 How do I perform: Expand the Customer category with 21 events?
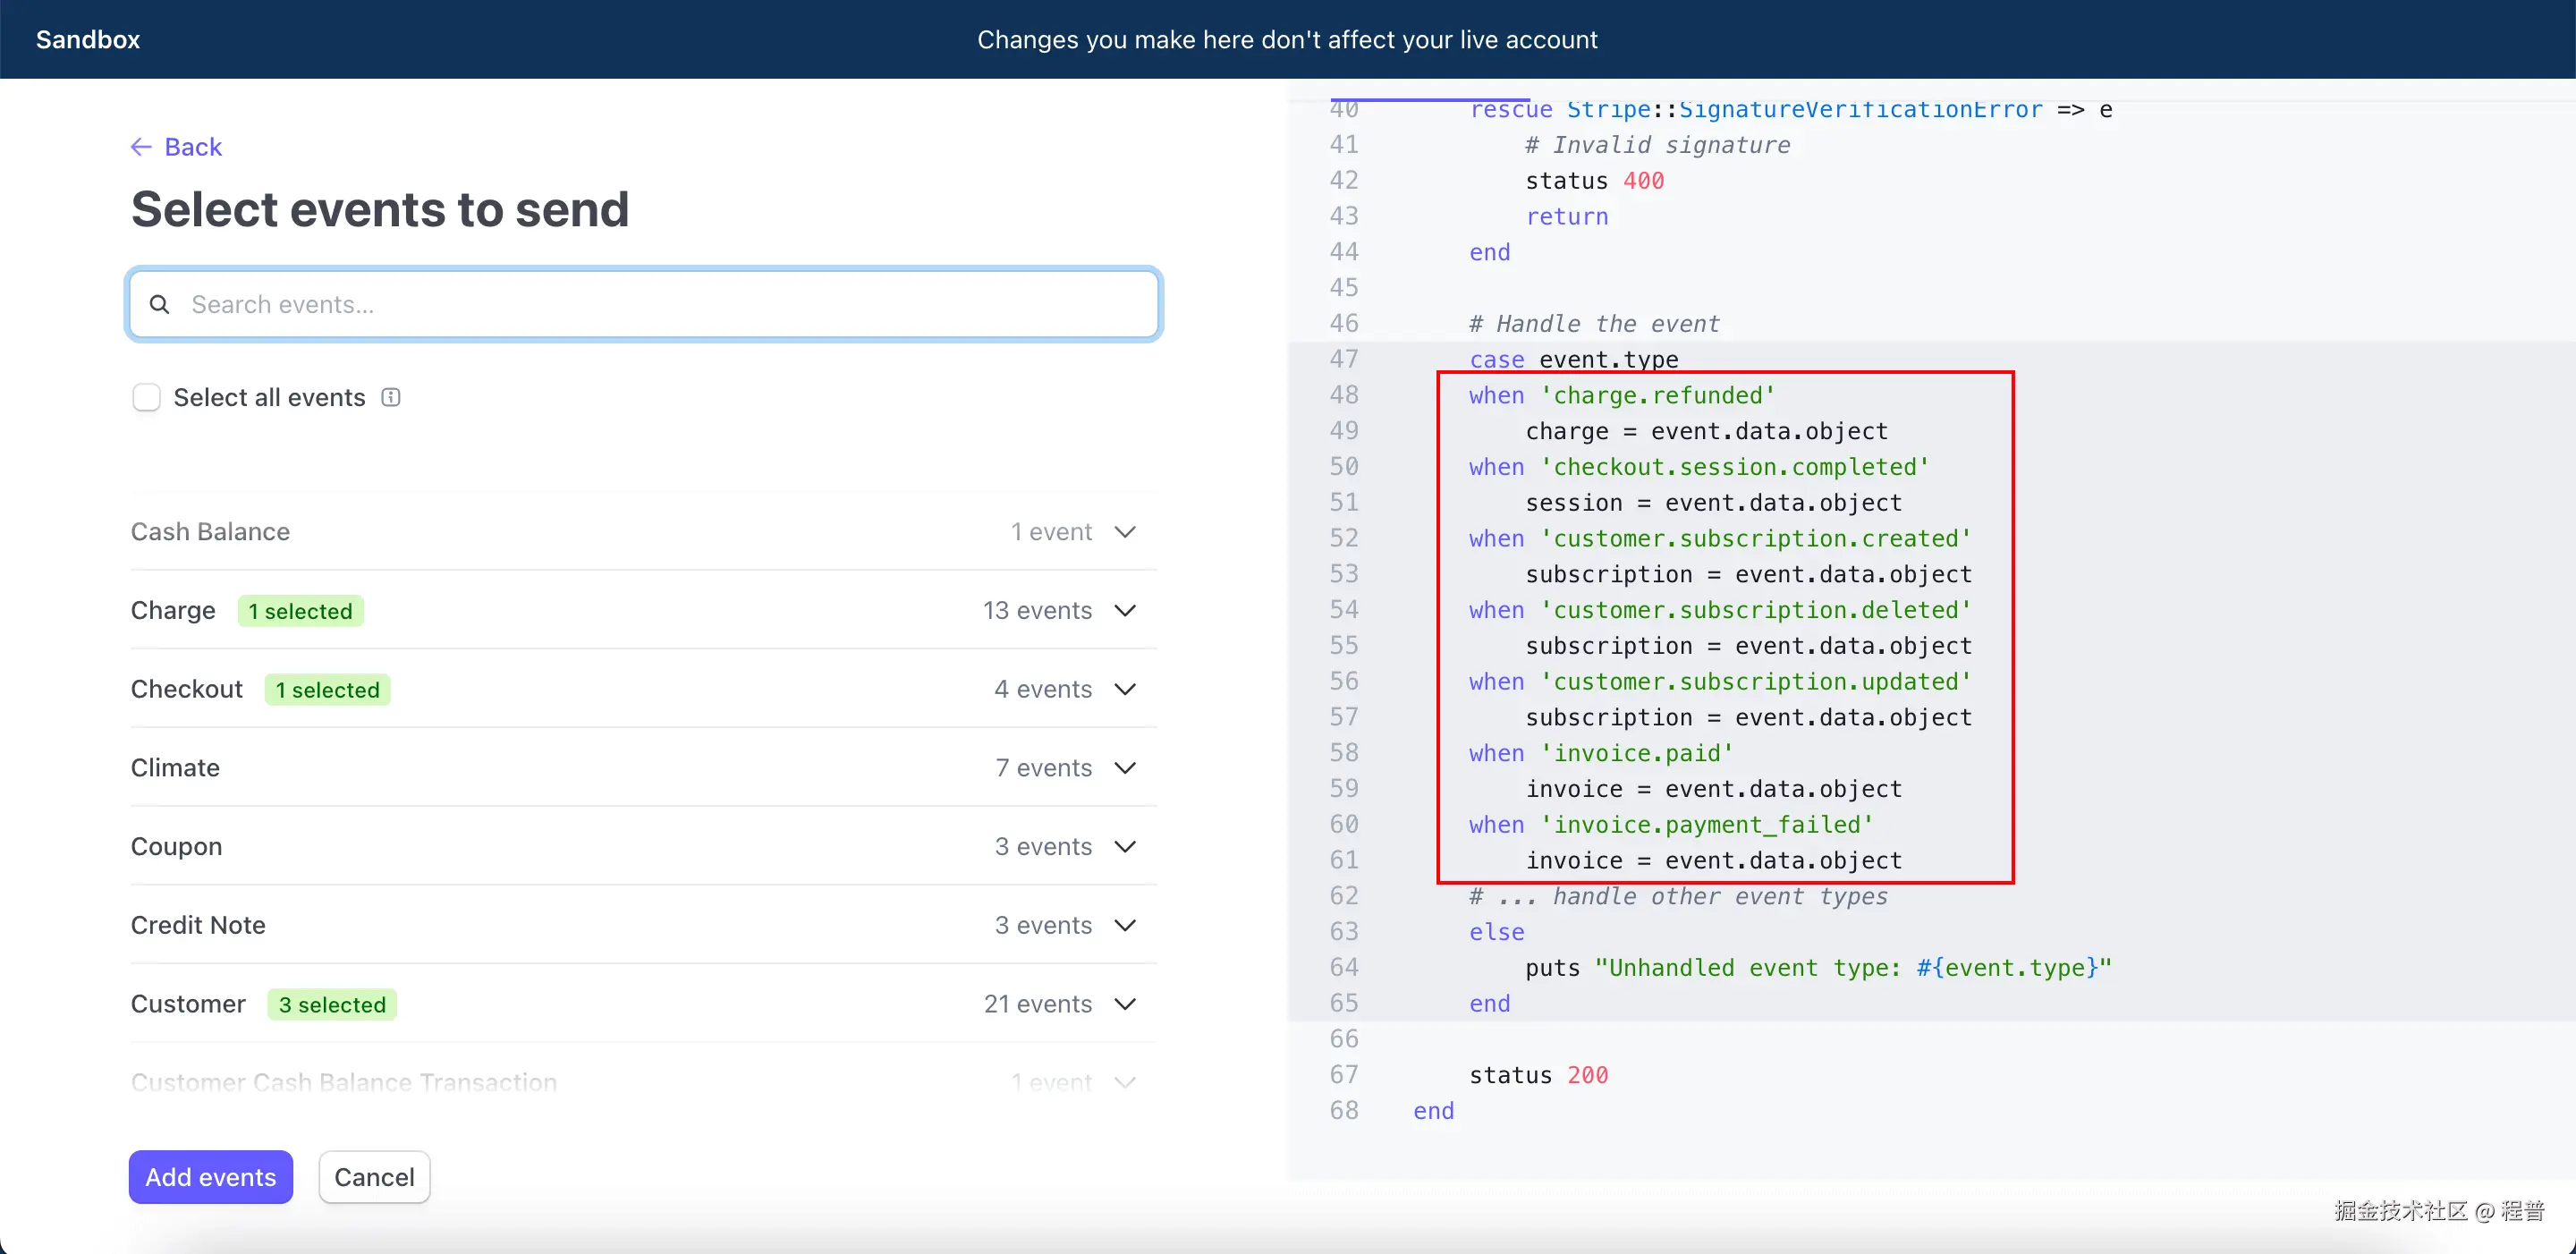[1125, 1004]
